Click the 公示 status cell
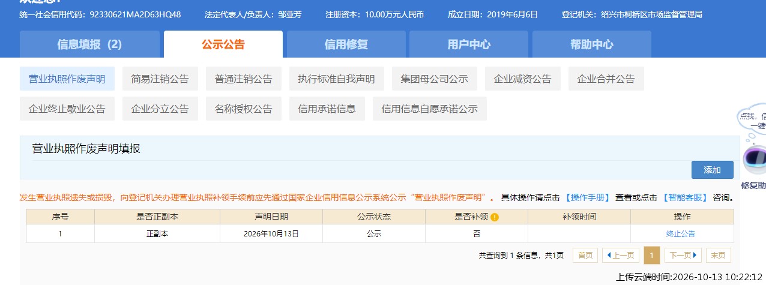Image resolution: width=766 pixels, height=285 pixels. tap(374, 234)
